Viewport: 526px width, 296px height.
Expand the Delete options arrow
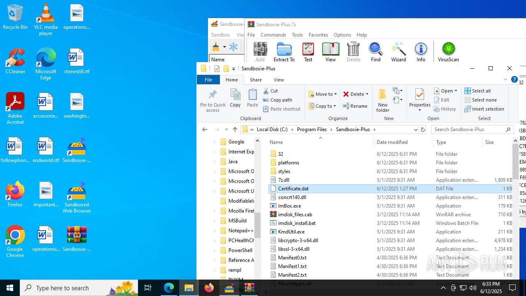367,94
